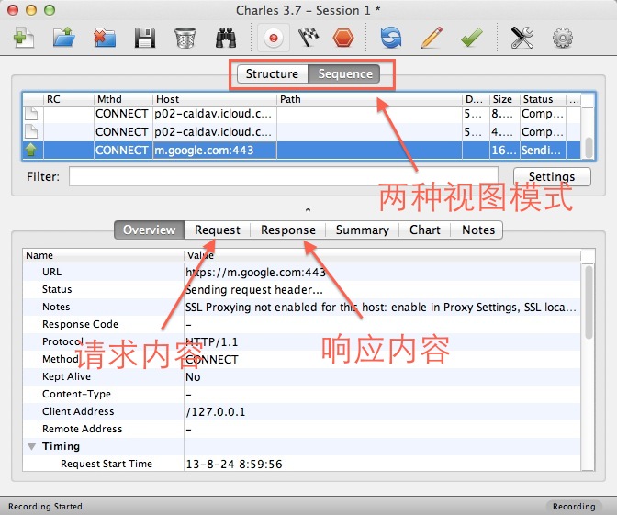Clear the session using the trash bin icon

point(185,38)
